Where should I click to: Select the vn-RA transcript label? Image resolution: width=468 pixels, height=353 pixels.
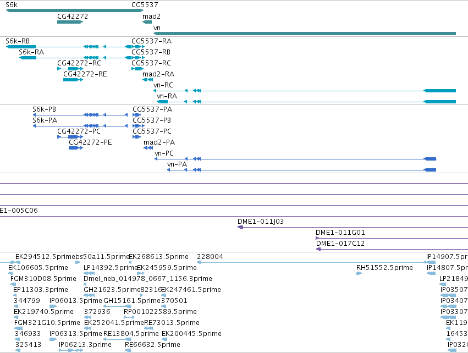click(167, 96)
